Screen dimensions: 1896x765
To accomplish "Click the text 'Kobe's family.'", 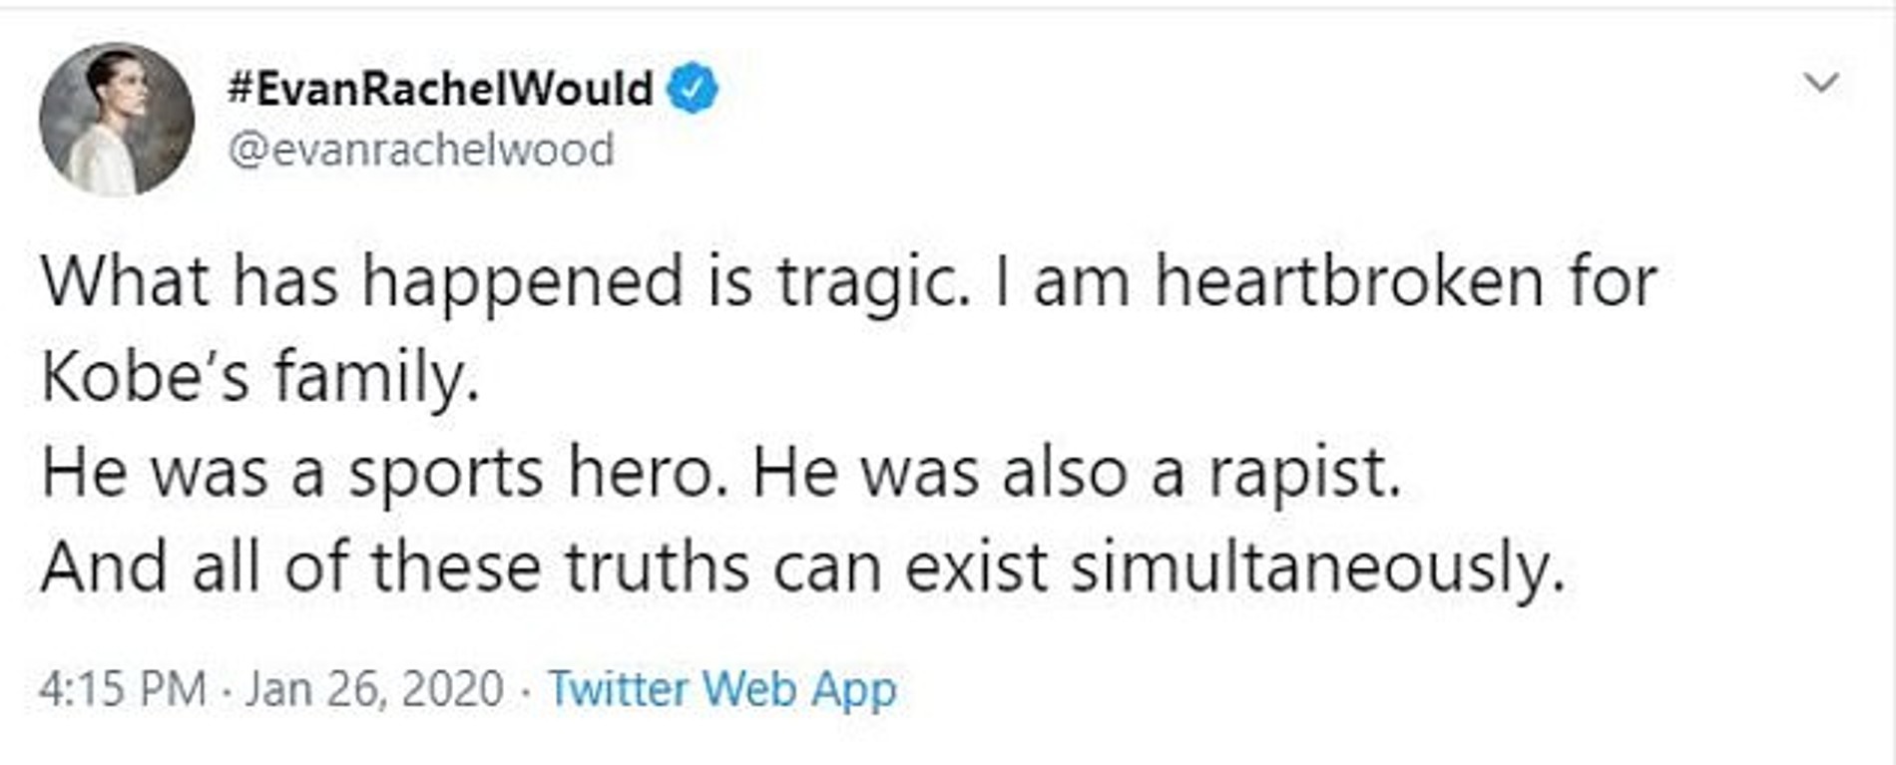I will (x=260, y=378).
